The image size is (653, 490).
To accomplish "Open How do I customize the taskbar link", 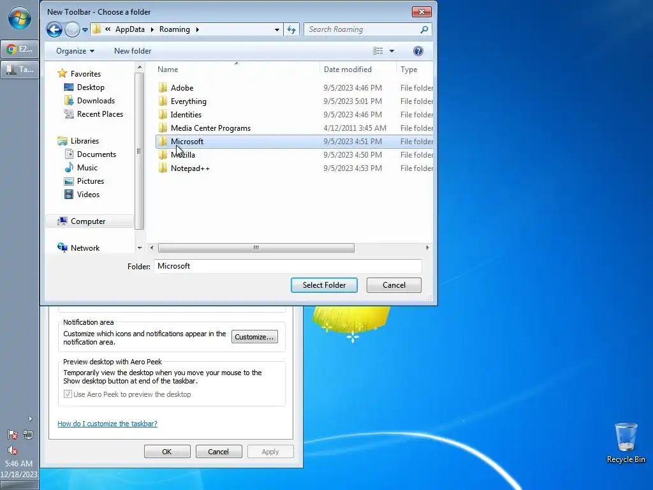I will [107, 424].
